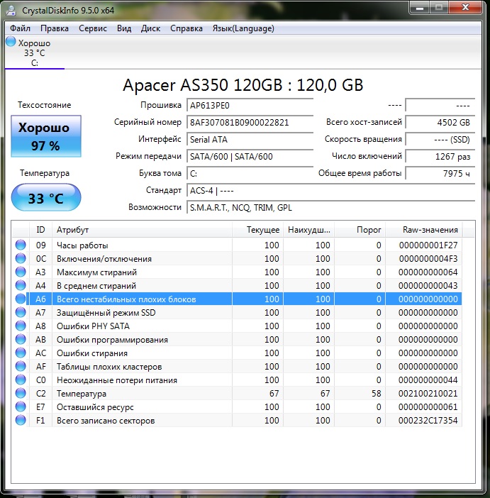This screenshot has width=490, height=498.
Task: Click status orb for Всего записано секторов row
Action: pyautogui.click(x=21, y=420)
